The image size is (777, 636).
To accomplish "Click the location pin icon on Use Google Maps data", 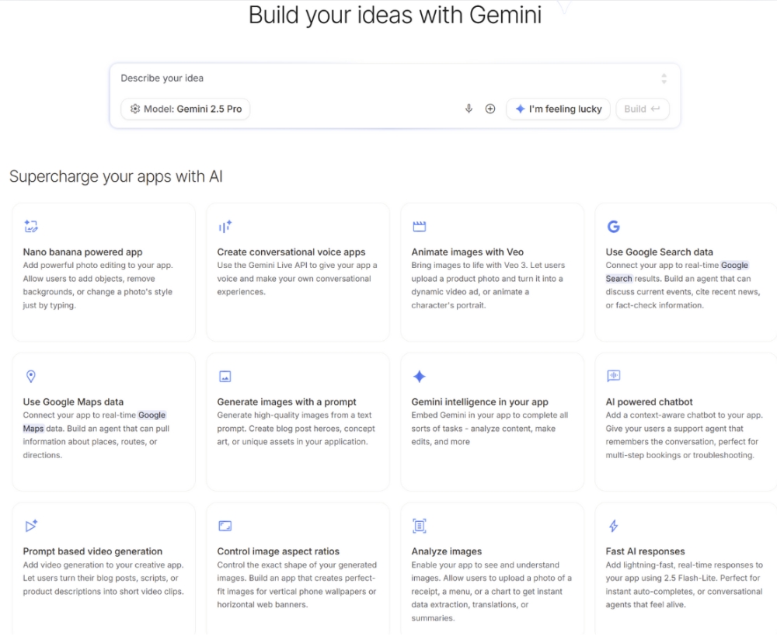I will pyautogui.click(x=31, y=376).
